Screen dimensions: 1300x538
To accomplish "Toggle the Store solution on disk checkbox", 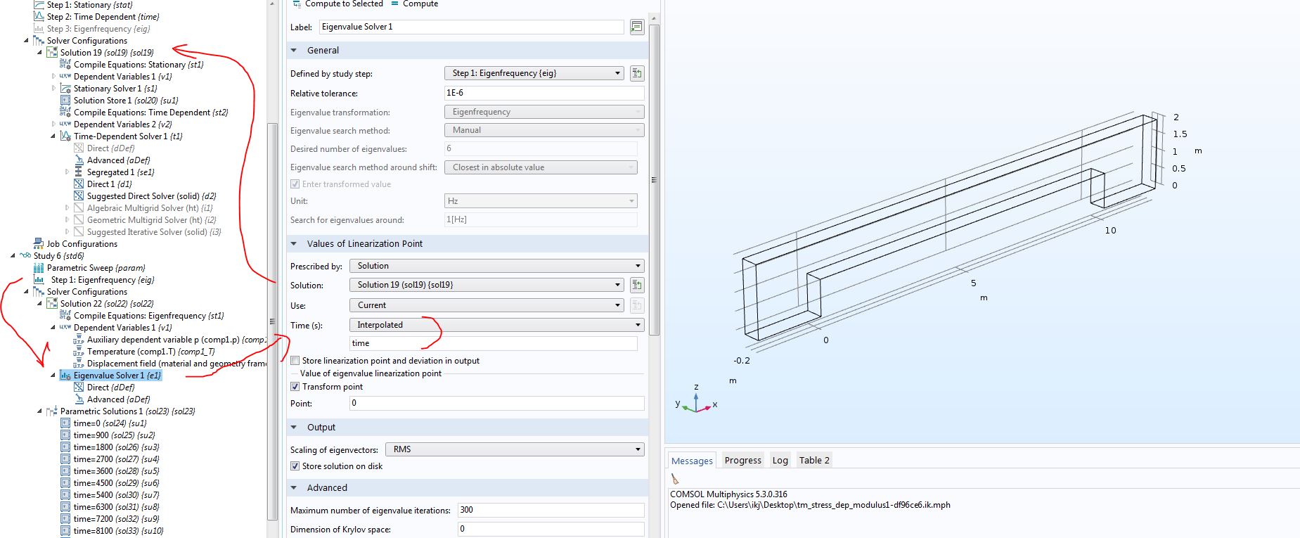I will pos(295,466).
